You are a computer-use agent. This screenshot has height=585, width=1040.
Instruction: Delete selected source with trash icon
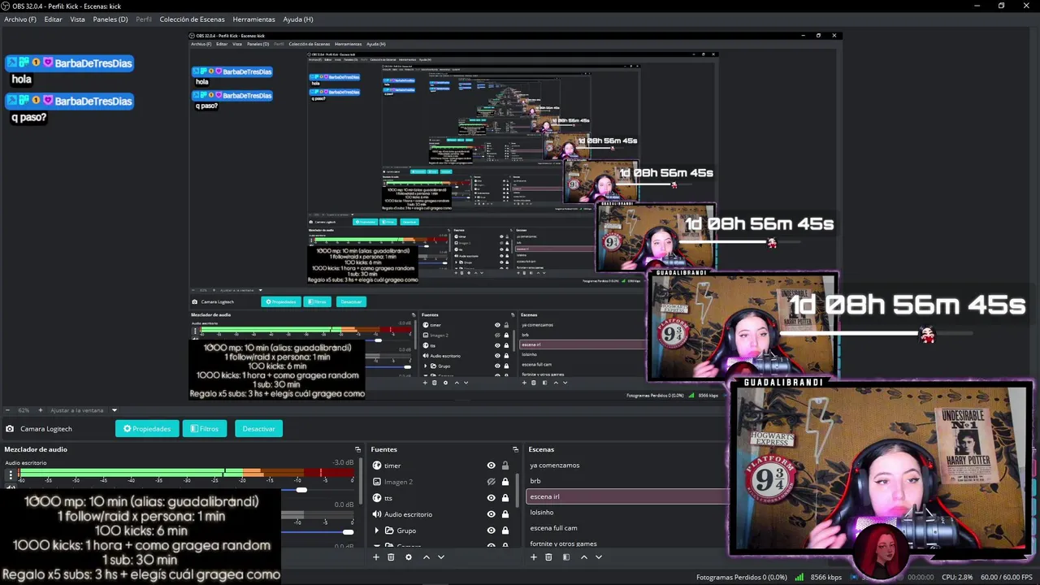[391, 557]
